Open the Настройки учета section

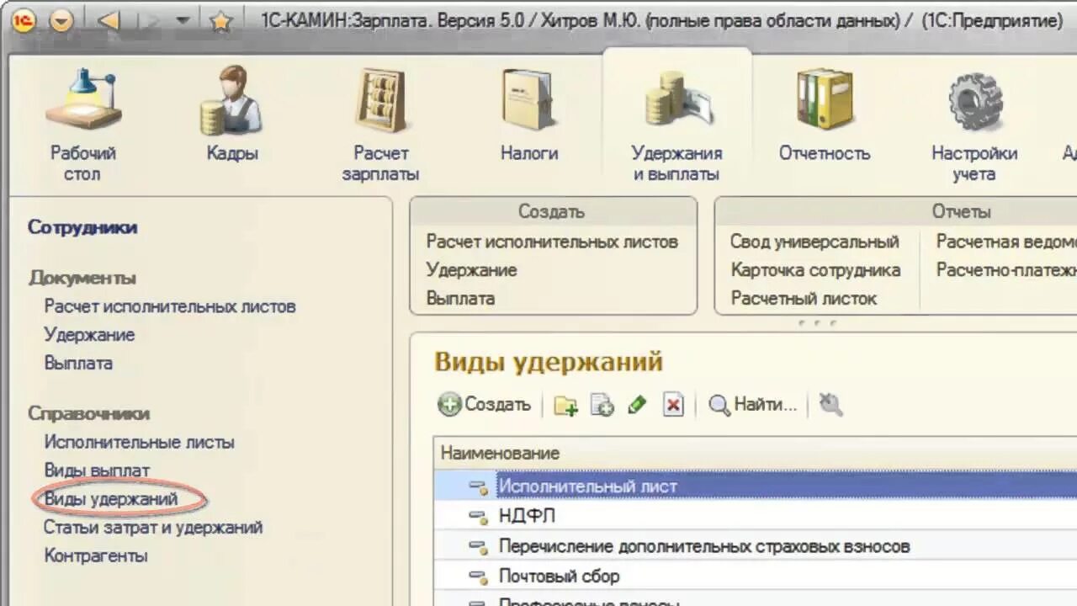[974, 126]
